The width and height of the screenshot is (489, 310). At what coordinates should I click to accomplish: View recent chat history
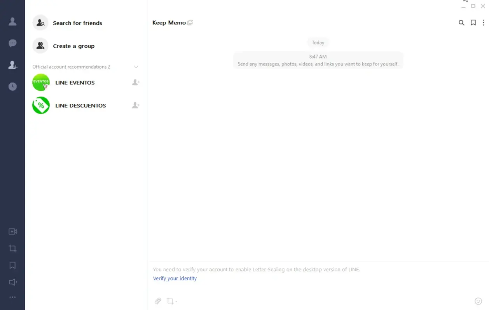click(13, 86)
